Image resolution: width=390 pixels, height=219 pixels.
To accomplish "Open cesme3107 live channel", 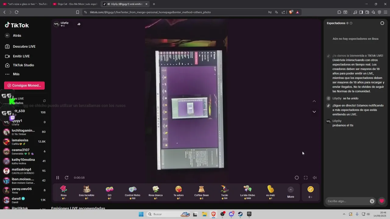I will point(24,151).
